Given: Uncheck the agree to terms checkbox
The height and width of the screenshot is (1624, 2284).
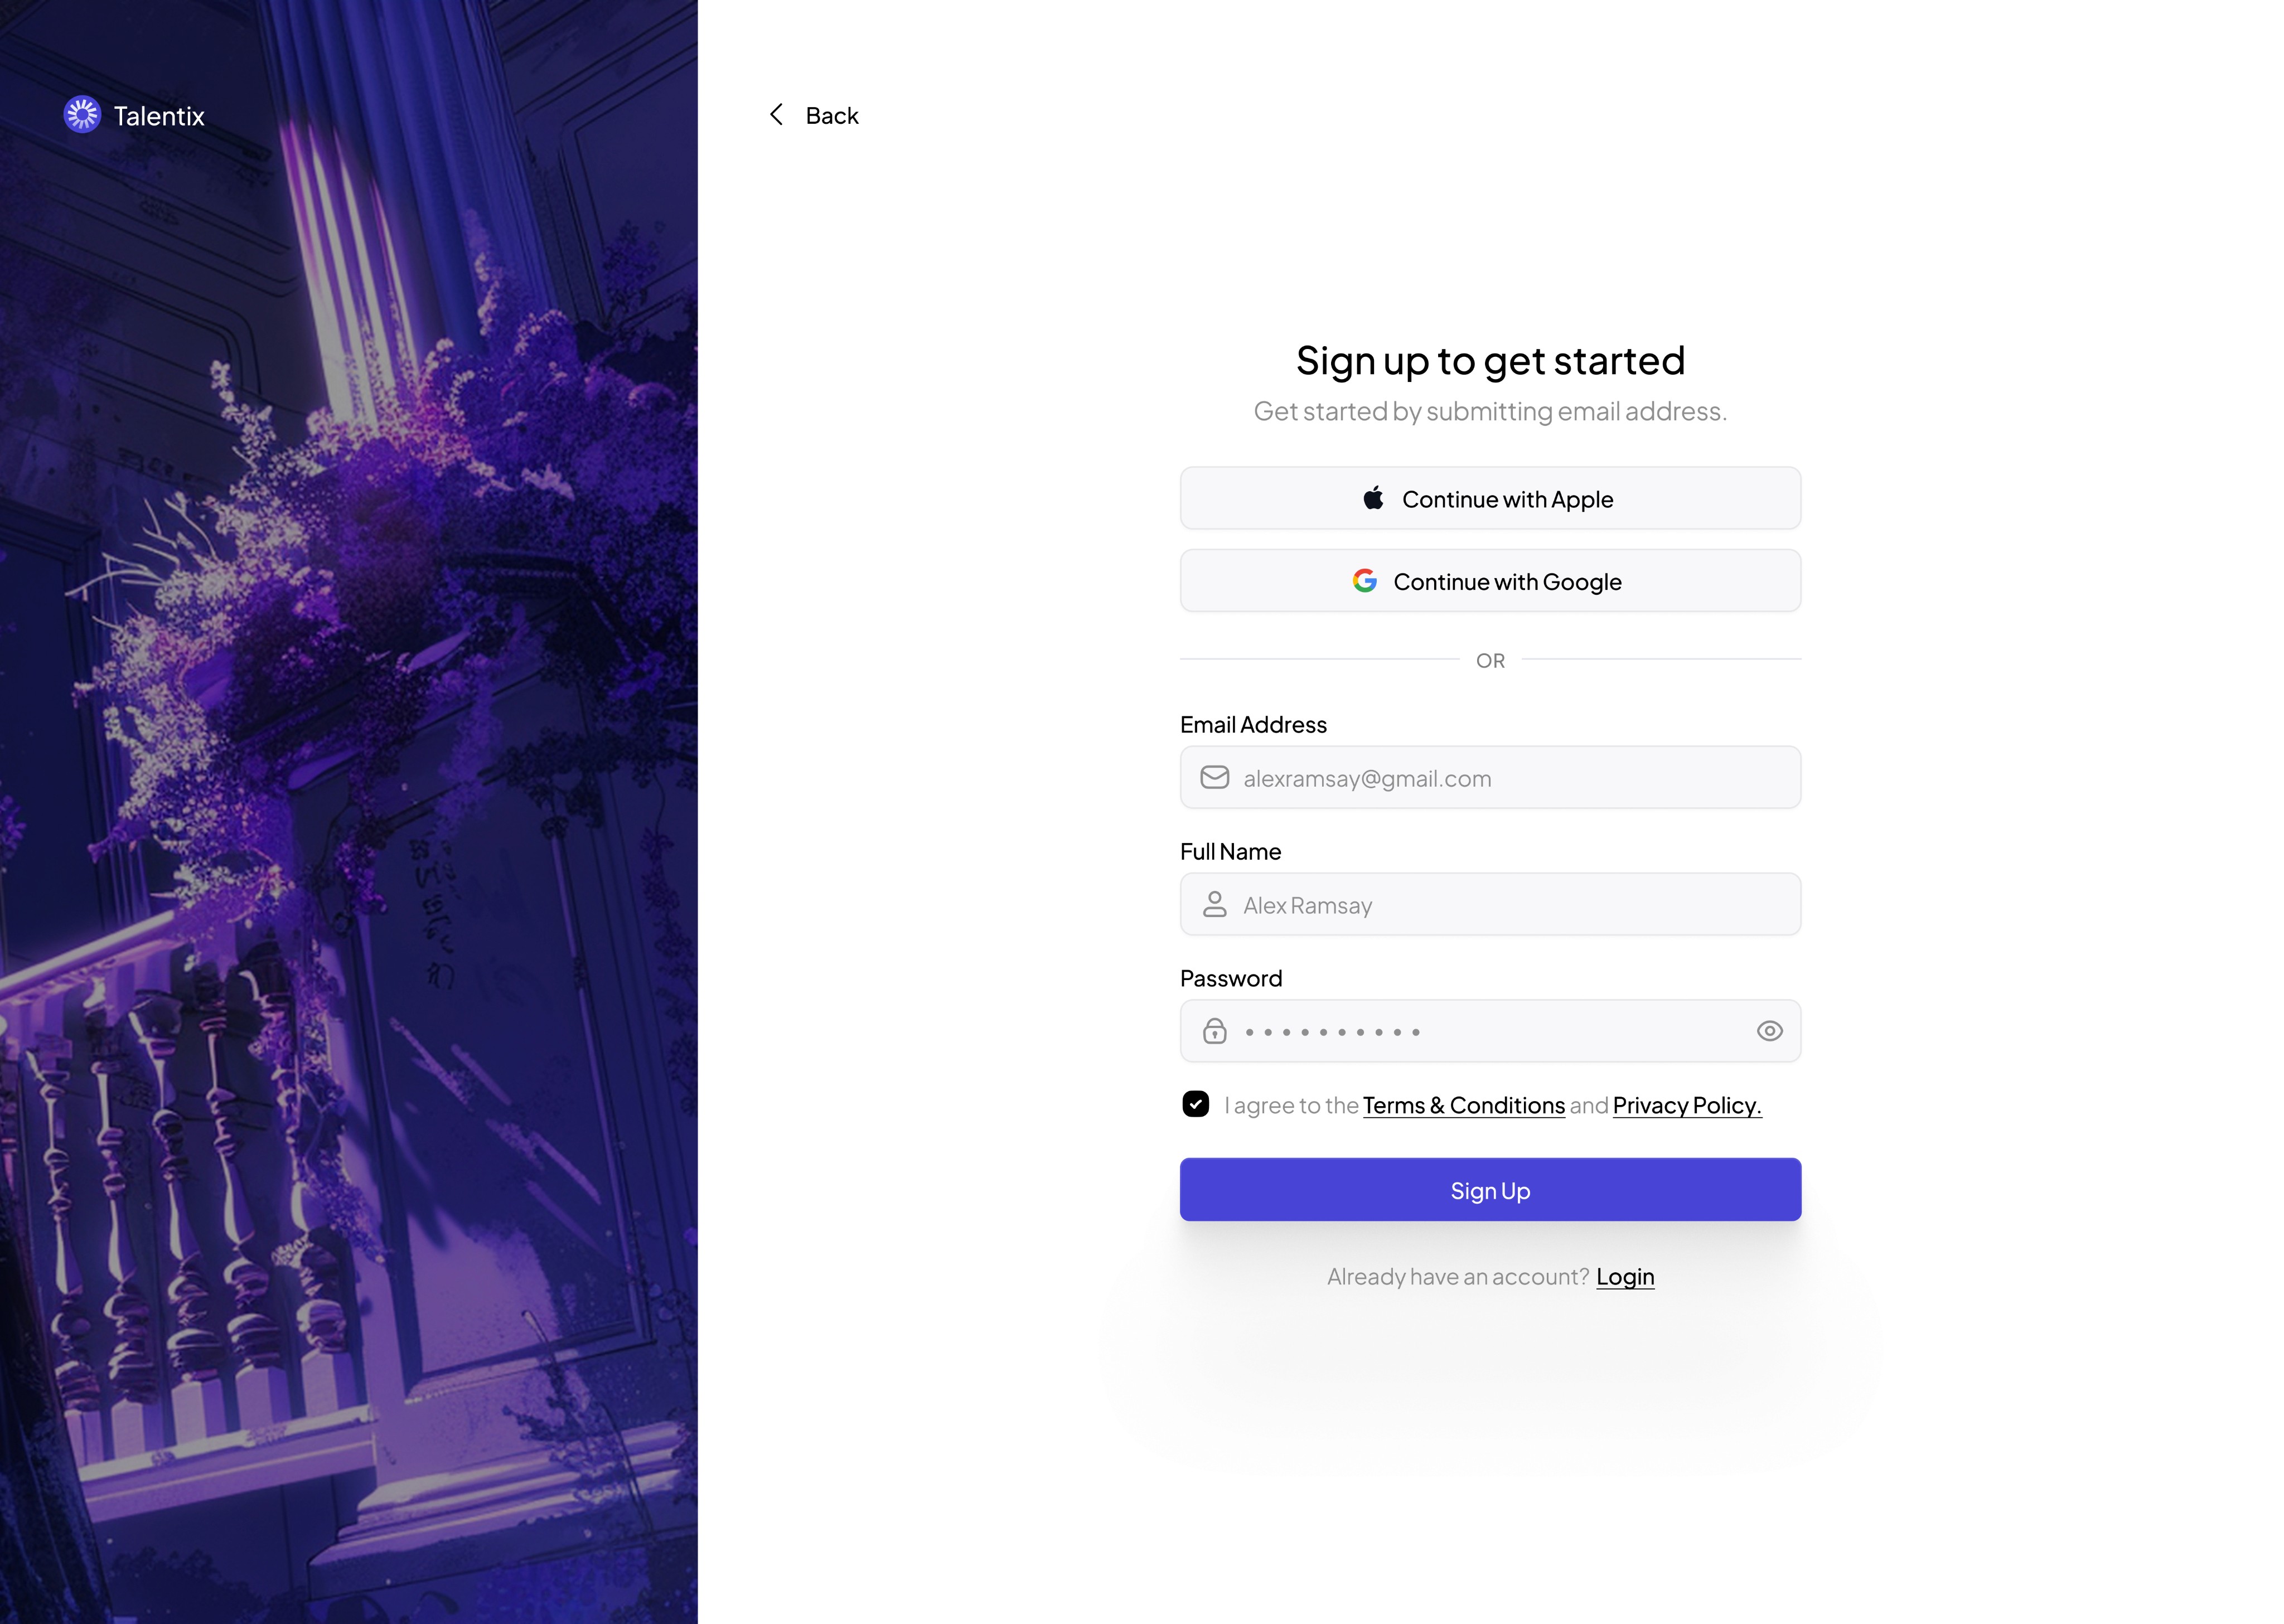Looking at the screenshot, I should tap(1195, 1104).
